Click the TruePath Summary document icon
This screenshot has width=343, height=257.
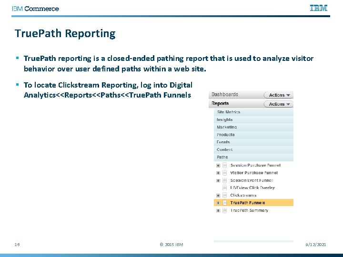coord(225,210)
